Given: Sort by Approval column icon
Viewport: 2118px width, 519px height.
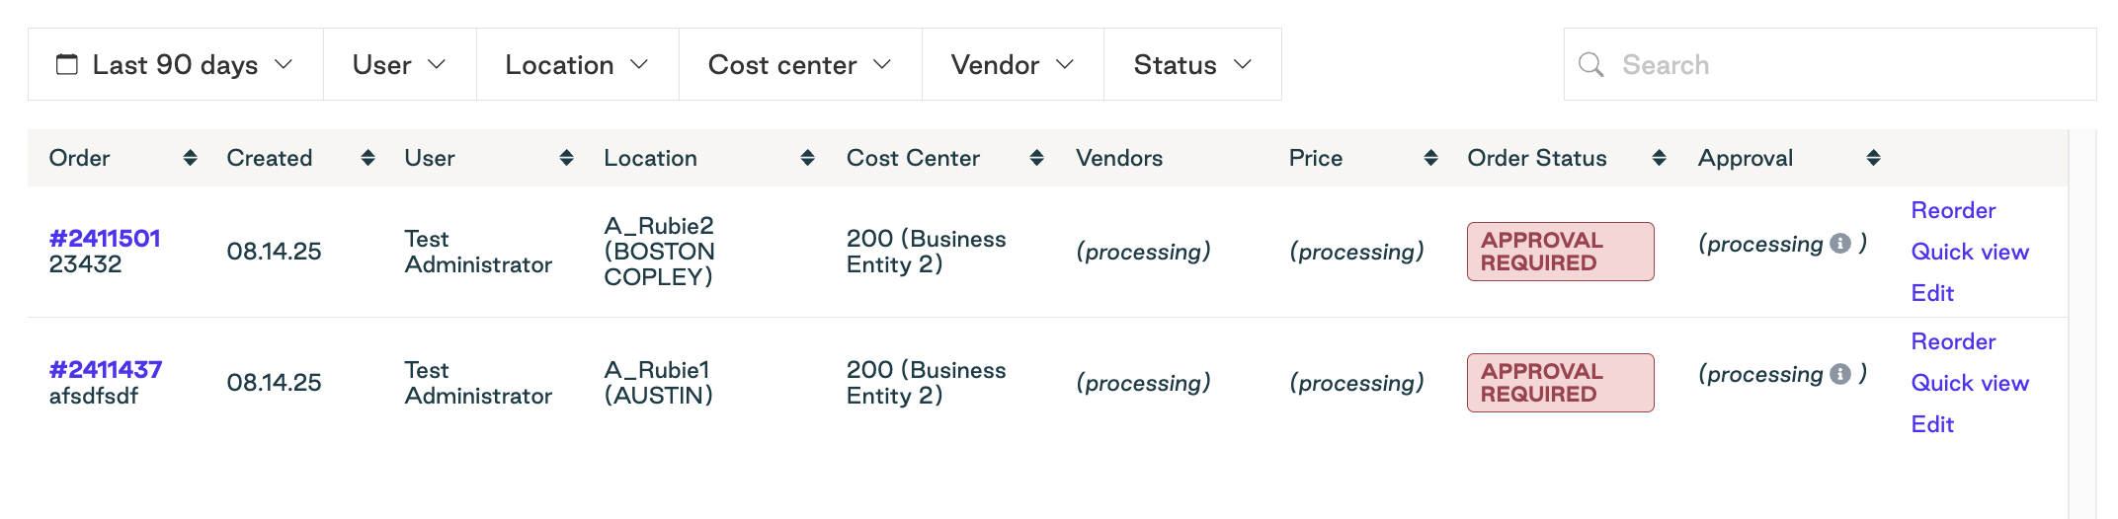Looking at the screenshot, I should pos(1873,158).
